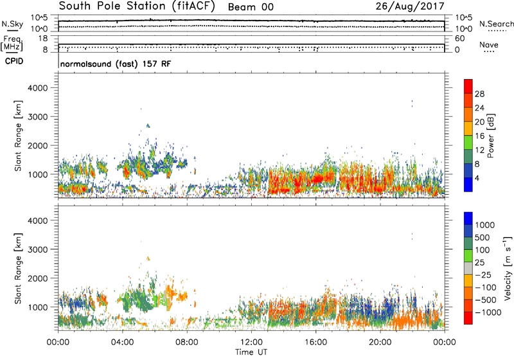The width and height of the screenshot is (514, 356).
Task: Click the 3000 tick of power panel range axis
Action: [x=38, y=117]
